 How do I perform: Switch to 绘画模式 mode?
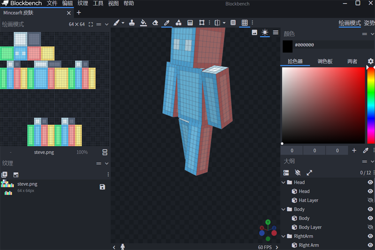[x=349, y=23]
